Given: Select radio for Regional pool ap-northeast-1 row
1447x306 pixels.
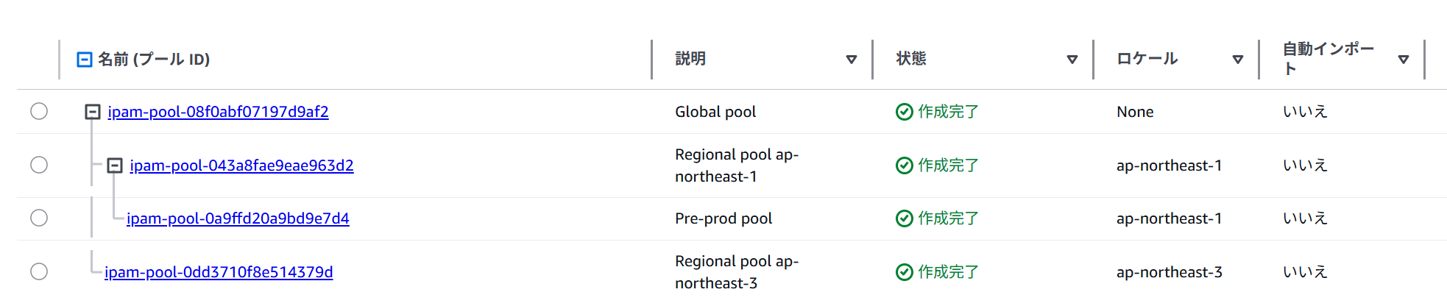Looking at the screenshot, I should (x=39, y=165).
